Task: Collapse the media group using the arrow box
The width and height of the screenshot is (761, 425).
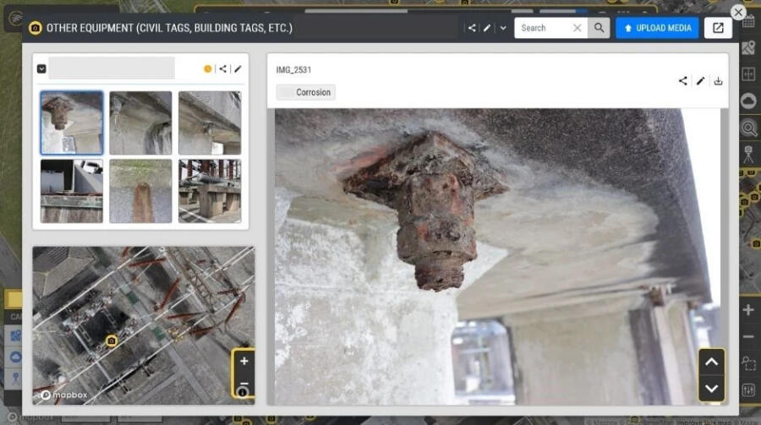Action: 41,68
